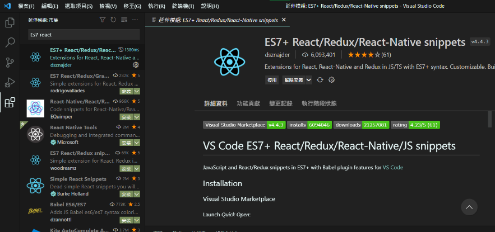Screen dimensions: 495x232
Task: Open the Terminal (終端機) menu
Action: click(183, 6)
